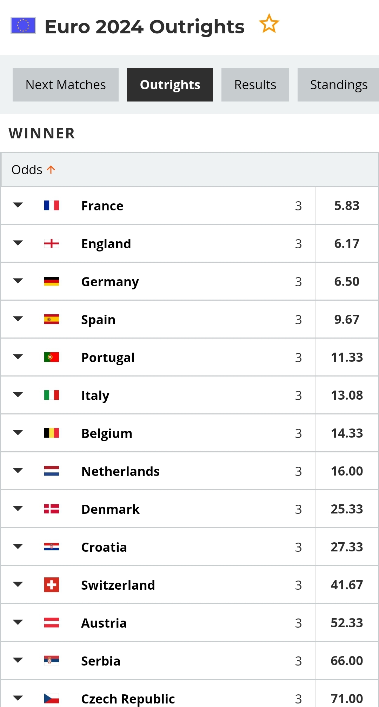
Task: Open the Croatia team link
Action: [104, 547]
